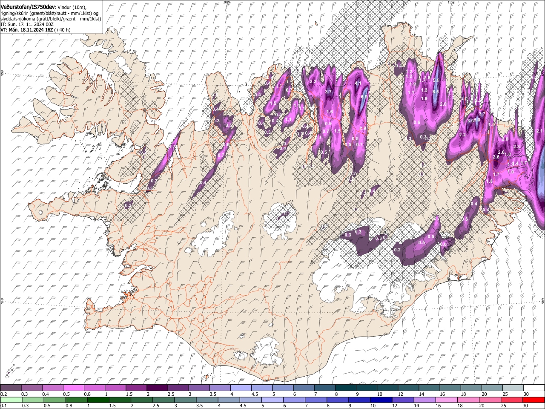Click snow legend swatch between 2.5 and 3

[178, 388]
